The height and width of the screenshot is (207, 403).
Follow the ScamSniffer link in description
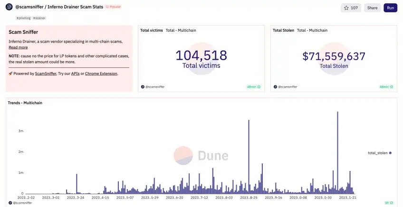[x=46, y=73]
